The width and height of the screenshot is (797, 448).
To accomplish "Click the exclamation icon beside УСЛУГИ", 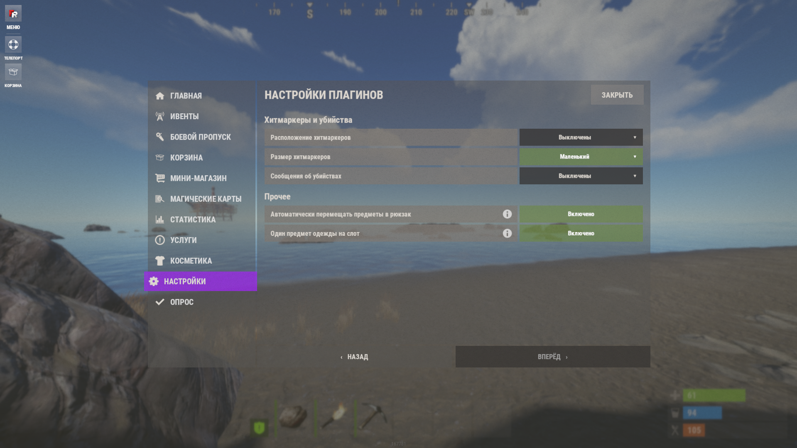I will point(160,240).
